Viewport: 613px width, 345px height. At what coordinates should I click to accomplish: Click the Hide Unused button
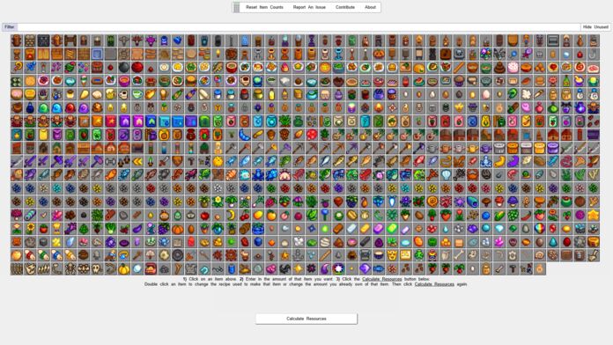pos(595,27)
